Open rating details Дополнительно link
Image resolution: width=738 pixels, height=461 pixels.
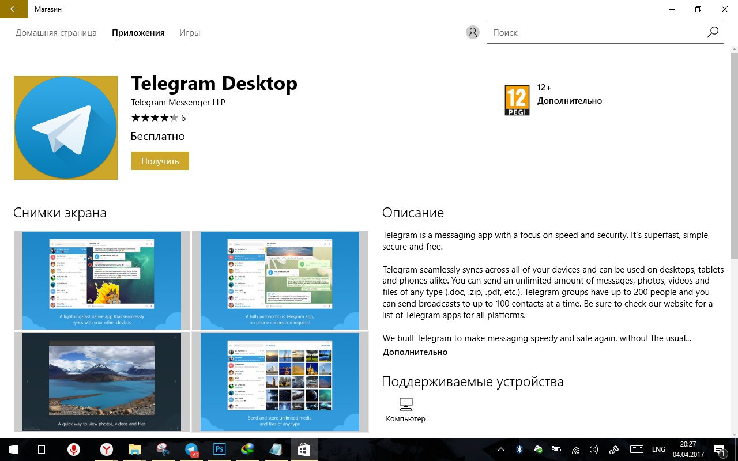point(570,101)
